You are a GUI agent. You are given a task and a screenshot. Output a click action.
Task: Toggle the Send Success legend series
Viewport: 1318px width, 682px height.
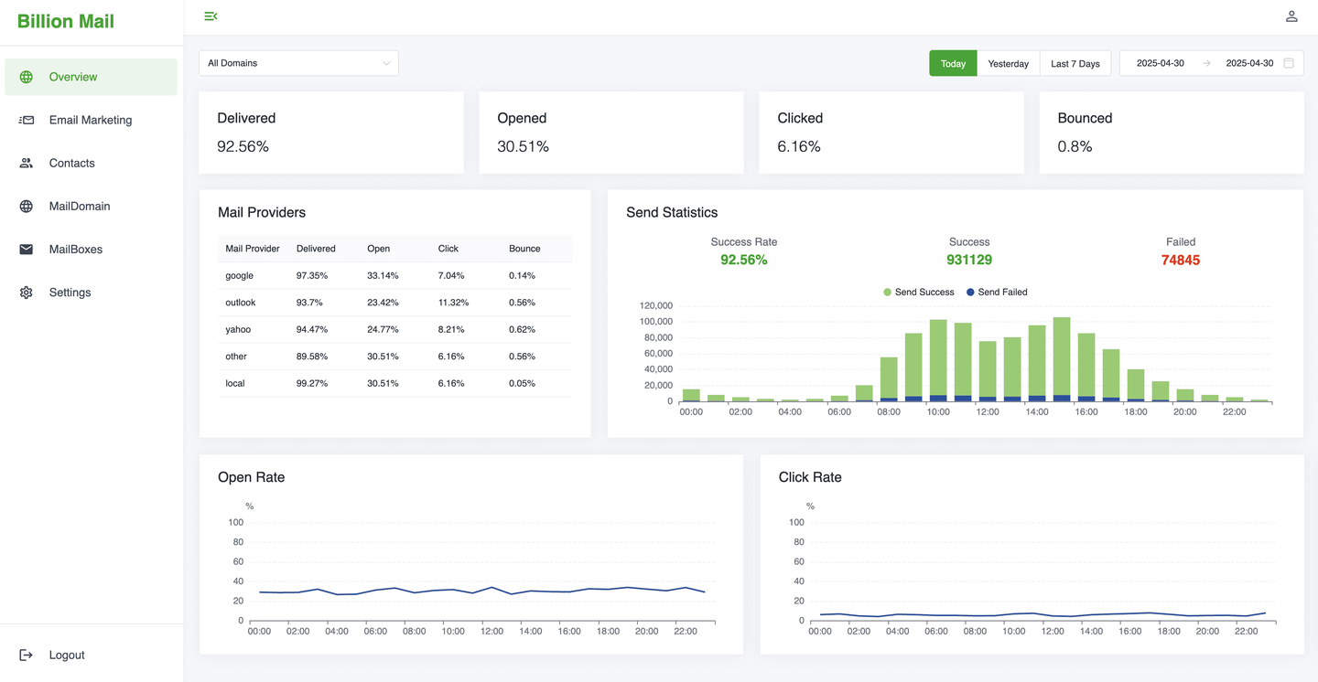tap(919, 293)
